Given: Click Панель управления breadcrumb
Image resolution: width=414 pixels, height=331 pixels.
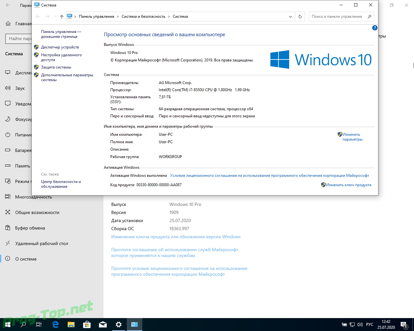Looking at the screenshot, I should [x=96, y=16].
